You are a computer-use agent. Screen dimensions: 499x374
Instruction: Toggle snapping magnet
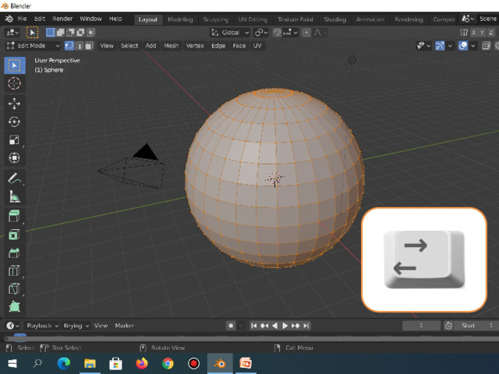[x=278, y=33]
